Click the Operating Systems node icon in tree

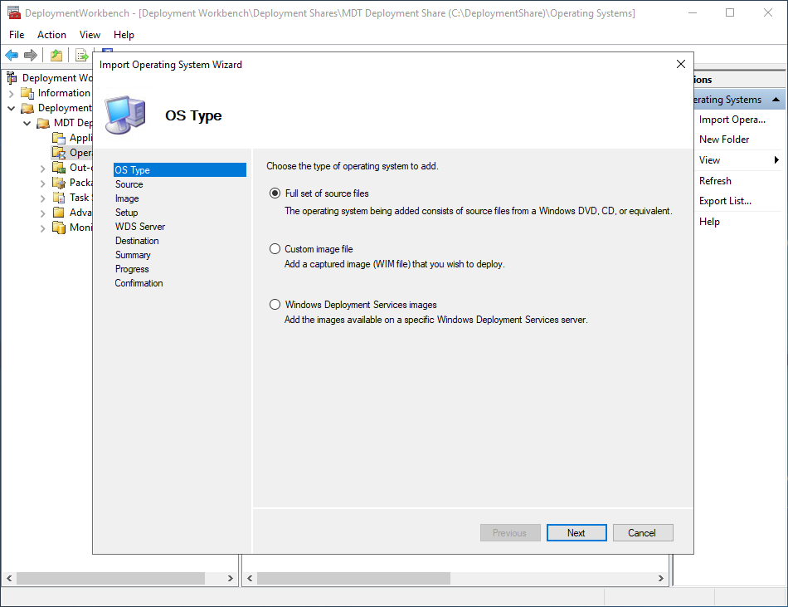[x=59, y=153]
